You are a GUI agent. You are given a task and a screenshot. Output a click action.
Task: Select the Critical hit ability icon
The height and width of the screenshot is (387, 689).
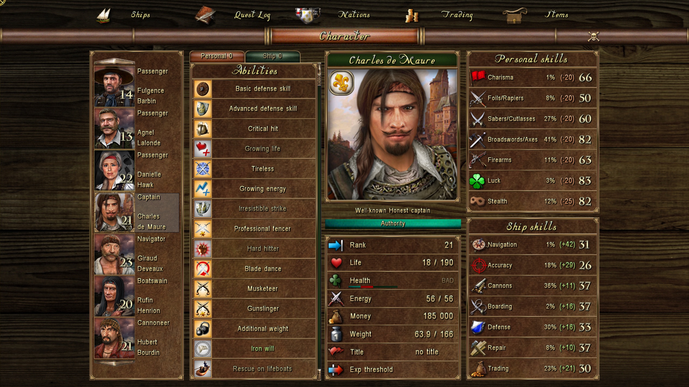coord(203,129)
